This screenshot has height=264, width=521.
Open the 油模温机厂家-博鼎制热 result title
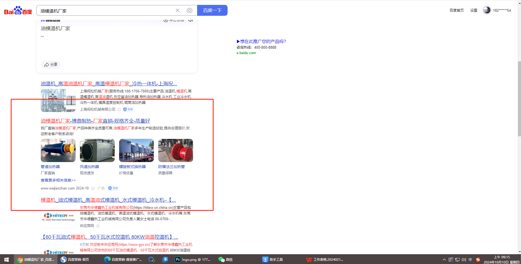click(x=95, y=121)
